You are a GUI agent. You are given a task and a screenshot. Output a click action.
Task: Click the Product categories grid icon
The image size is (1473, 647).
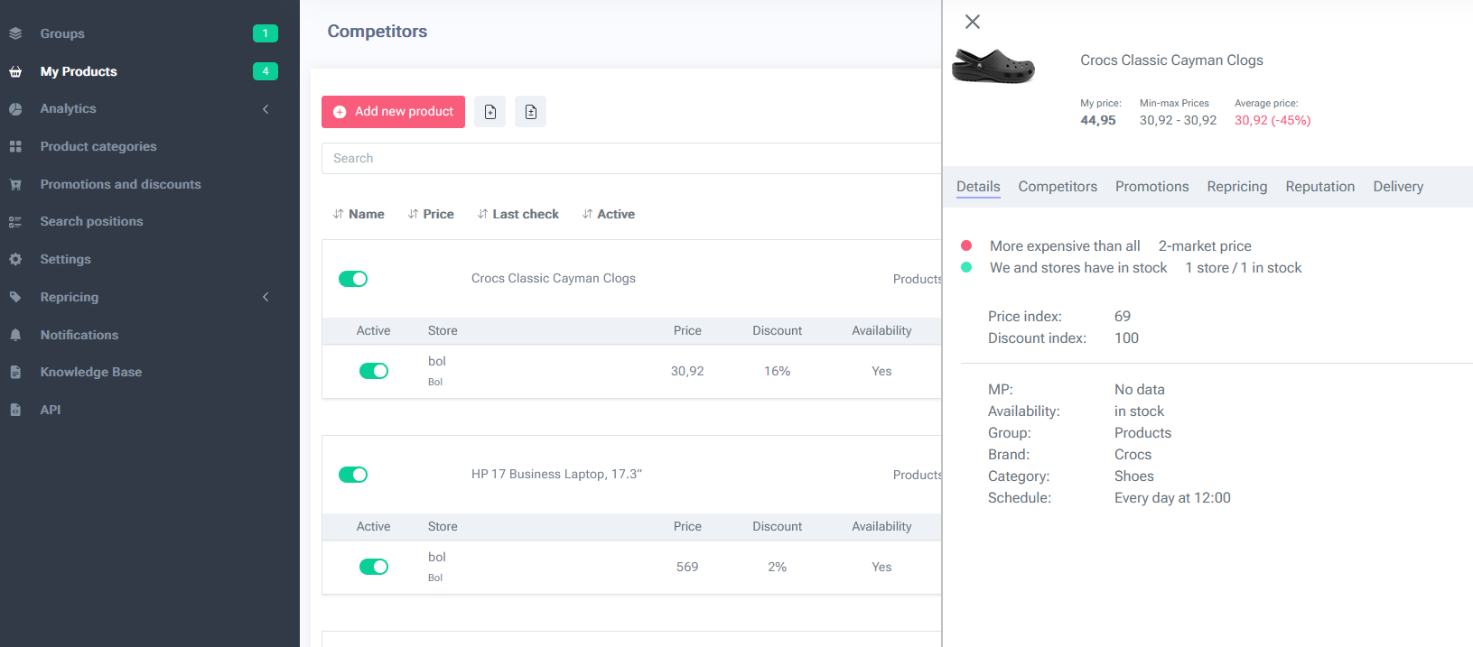[x=15, y=146]
